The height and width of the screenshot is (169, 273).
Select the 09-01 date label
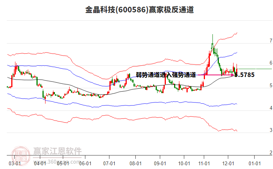(x=160, y=163)
